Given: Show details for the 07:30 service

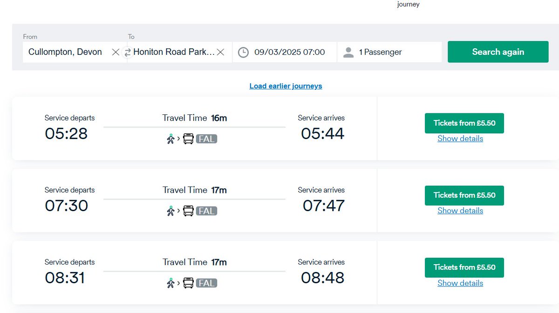Looking at the screenshot, I should 460,211.
